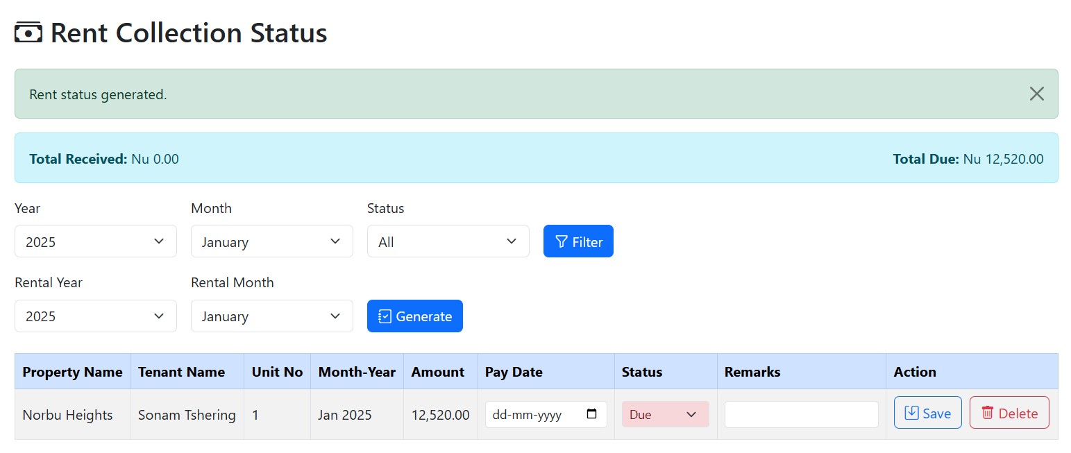1071x453 pixels.
Task: Click into the Remarks text field
Action: [x=801, y=414]
